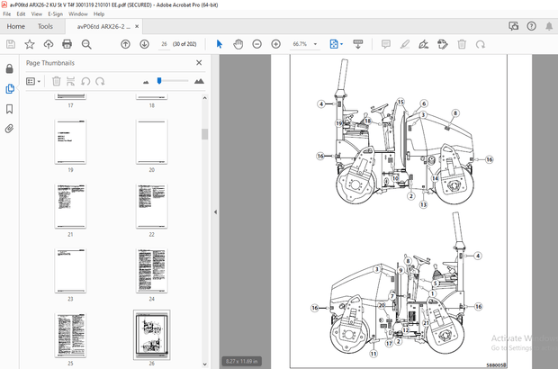
Task: Open the Sign document pen tool
Action: click(424, 44)
